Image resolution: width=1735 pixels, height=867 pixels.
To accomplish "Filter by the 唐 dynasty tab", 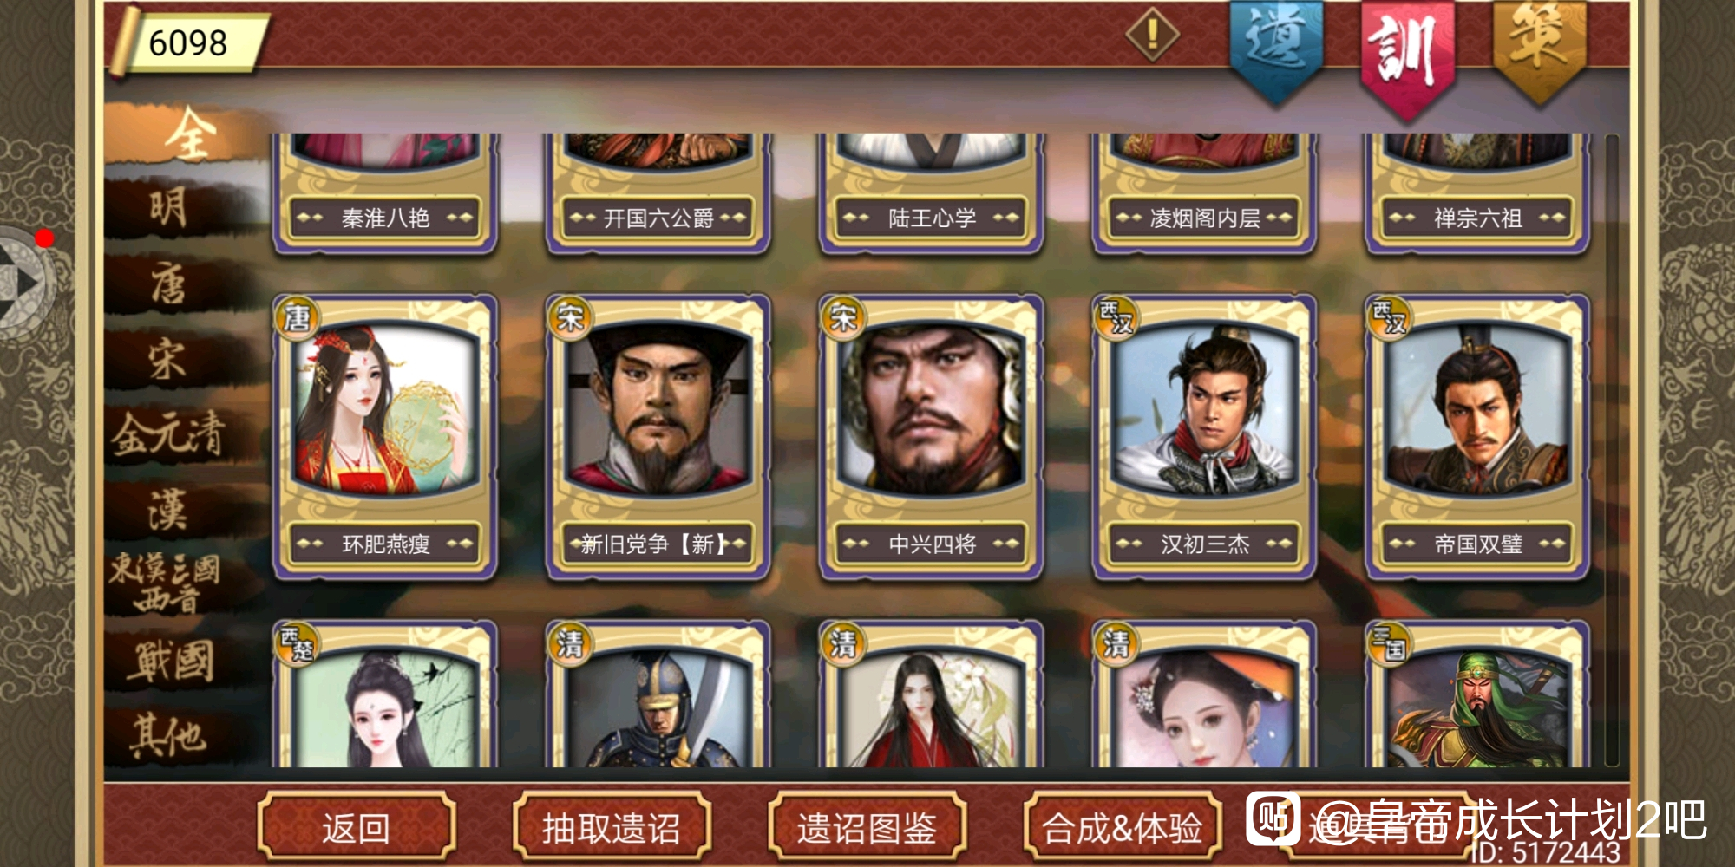I will click(169, 284).
